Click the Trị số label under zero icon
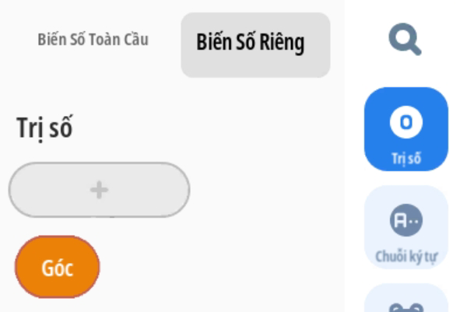 (x=406, y=159)
